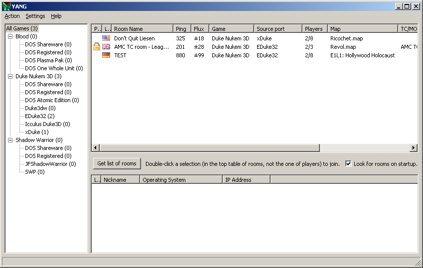
Task: Select SWP (0) tree item
Action: [x=34, y=172]
